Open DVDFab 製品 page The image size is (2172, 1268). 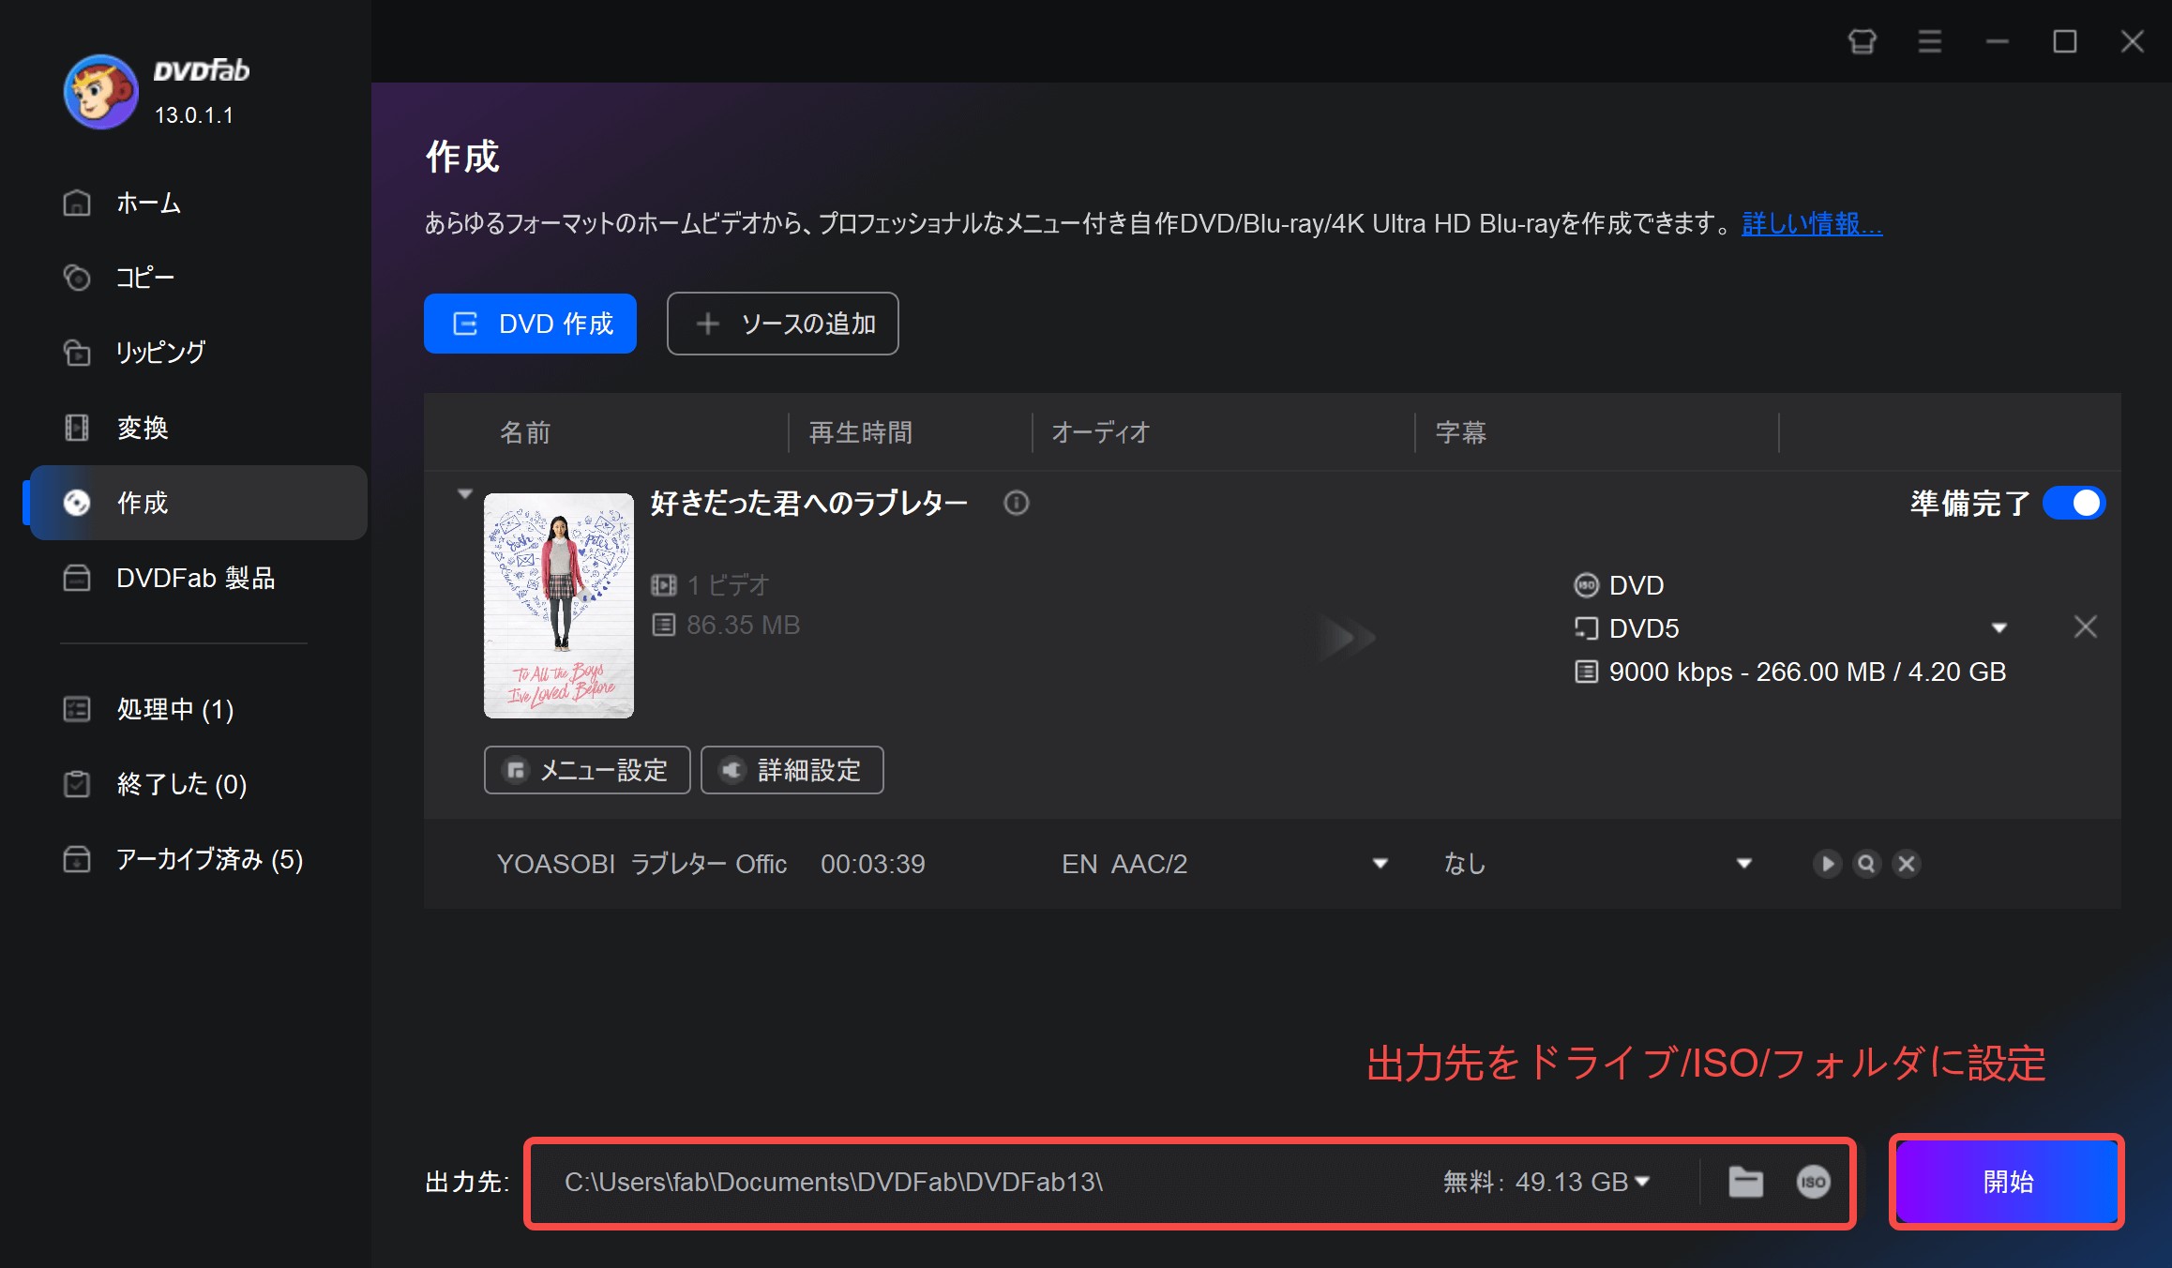[197, 578]
